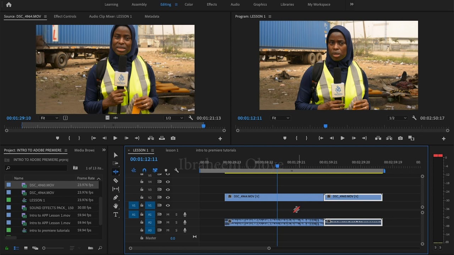The height and width of the screenshot is (255, 454).
Task: Click Insert button in Source monitor
Action: pos(151,138)
